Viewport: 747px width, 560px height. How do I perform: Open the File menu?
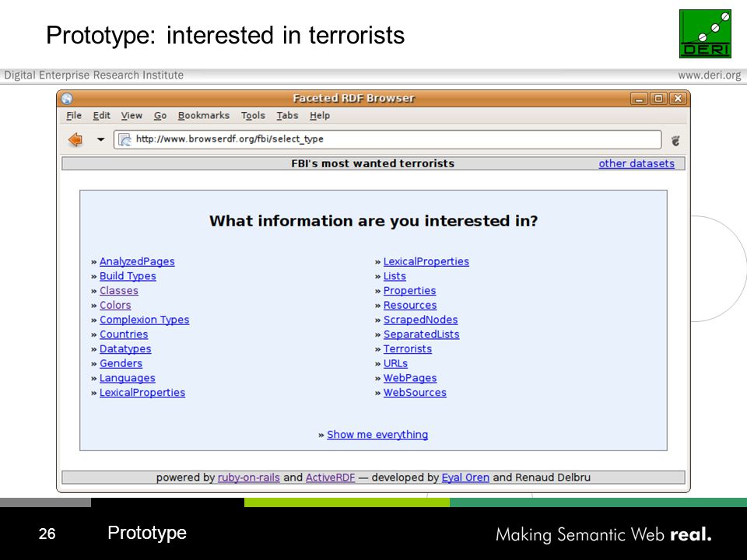[x=74, y=115]
